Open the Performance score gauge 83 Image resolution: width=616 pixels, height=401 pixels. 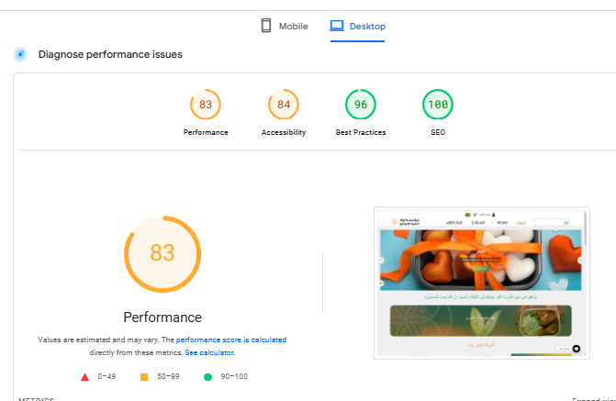pos(206,105)
